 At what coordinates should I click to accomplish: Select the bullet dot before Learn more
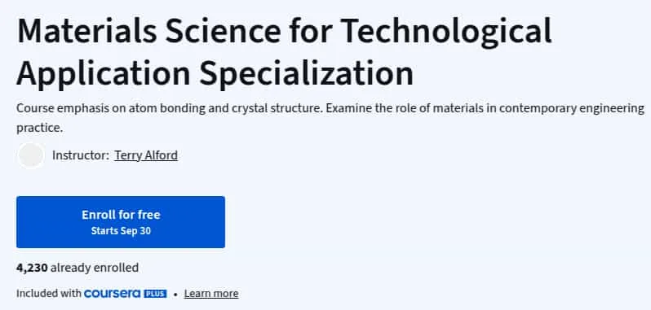(x=175, y=295)
